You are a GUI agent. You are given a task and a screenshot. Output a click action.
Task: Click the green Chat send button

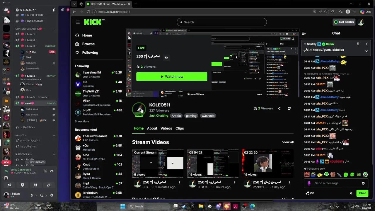tap(362, 193)
